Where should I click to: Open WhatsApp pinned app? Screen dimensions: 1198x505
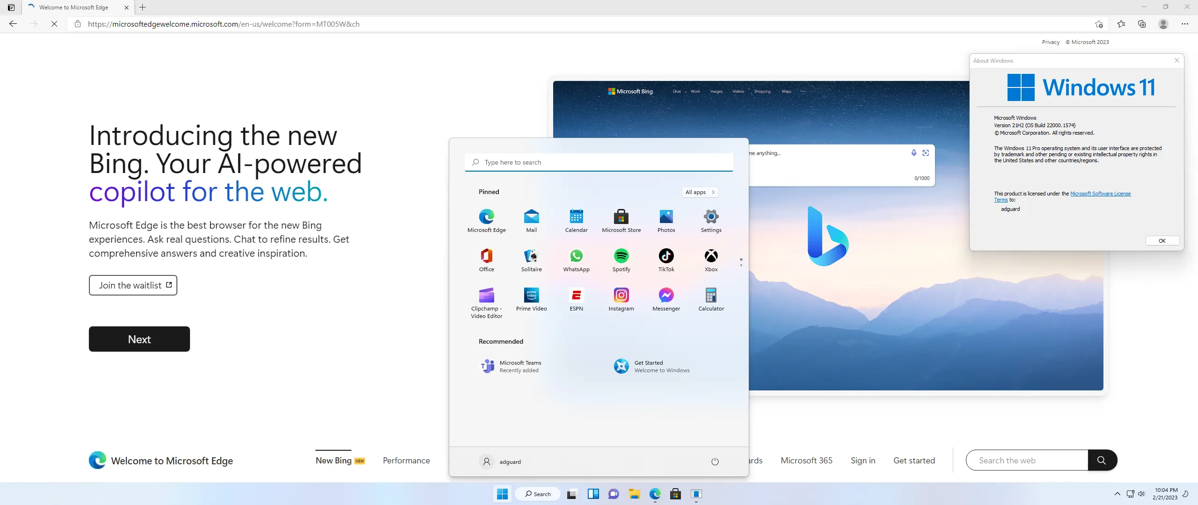click(576, 259)
